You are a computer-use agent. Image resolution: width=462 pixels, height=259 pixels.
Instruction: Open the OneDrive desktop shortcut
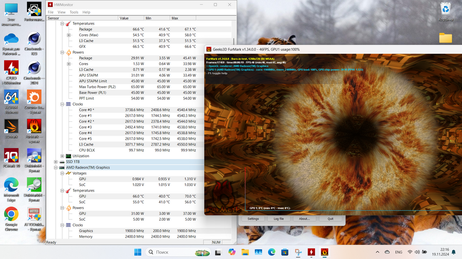coord(11,43)
